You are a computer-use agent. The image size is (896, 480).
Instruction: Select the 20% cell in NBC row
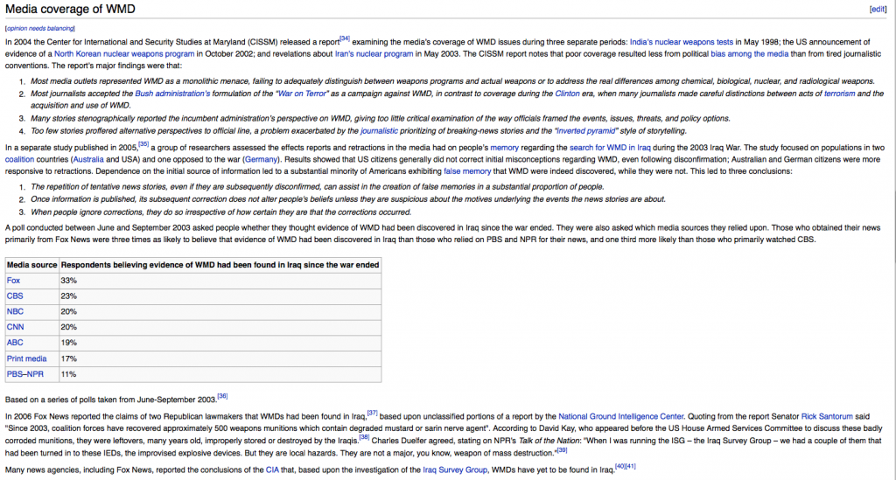pos(220,311)
